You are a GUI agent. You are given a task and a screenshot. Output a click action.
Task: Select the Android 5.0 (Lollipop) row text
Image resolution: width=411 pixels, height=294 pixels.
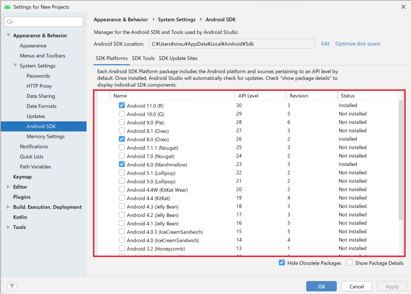click(x=151, y=181)
